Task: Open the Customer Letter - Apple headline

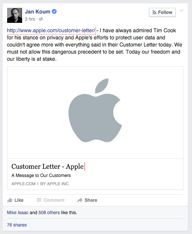Action: pos(48,166)
